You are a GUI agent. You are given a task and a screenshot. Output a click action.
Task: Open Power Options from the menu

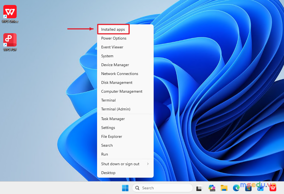tap(125, 38)
